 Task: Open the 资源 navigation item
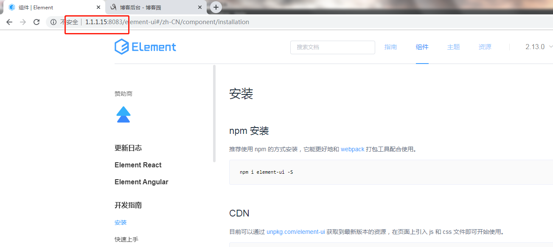pyautogui.click(x=485, y=47)
